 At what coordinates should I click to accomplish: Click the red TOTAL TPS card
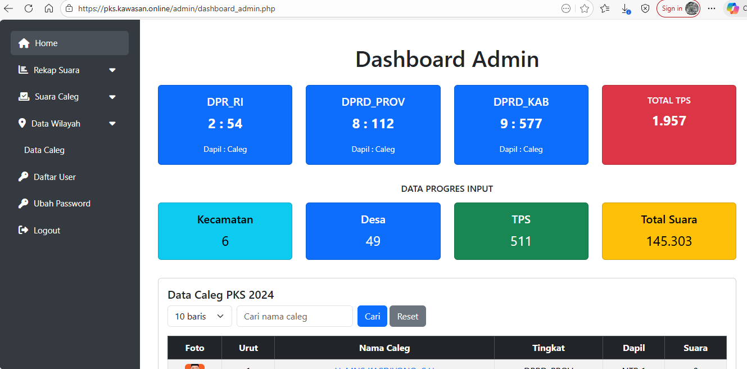coord(669,125)
